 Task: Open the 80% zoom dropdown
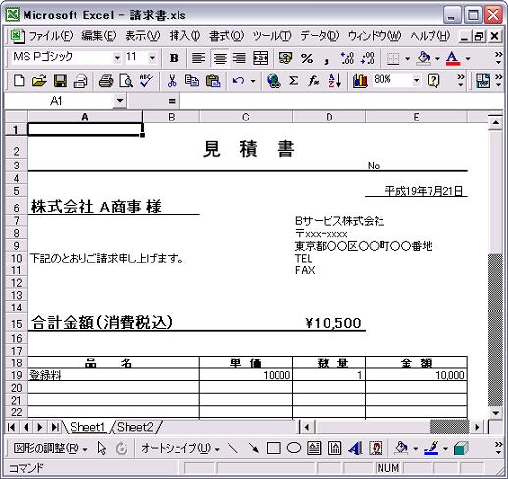[x=416, y=80]
